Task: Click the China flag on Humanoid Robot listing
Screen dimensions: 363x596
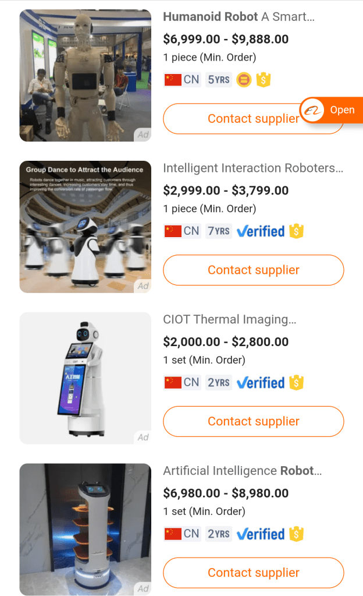Action: [x=173, y=80]
